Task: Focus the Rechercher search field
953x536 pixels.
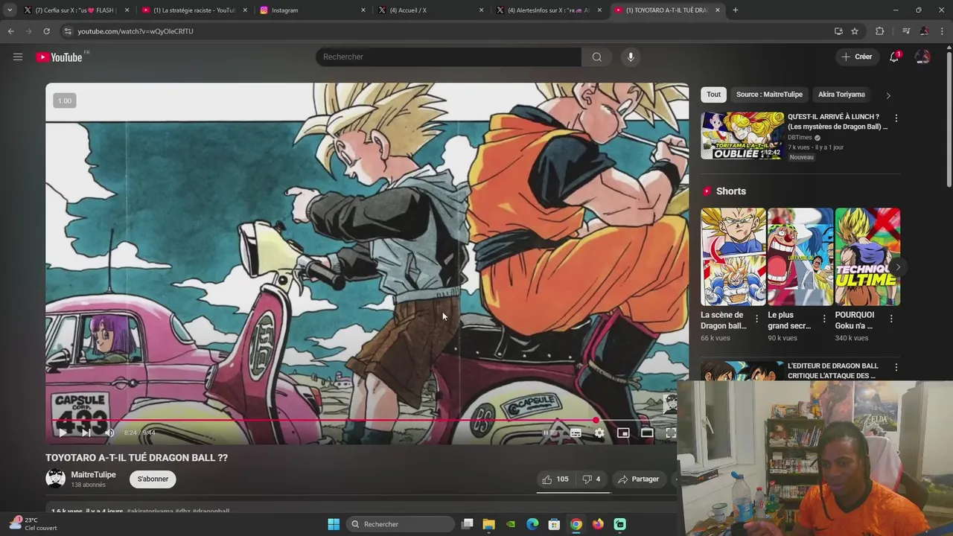Action: click(448, 57)
